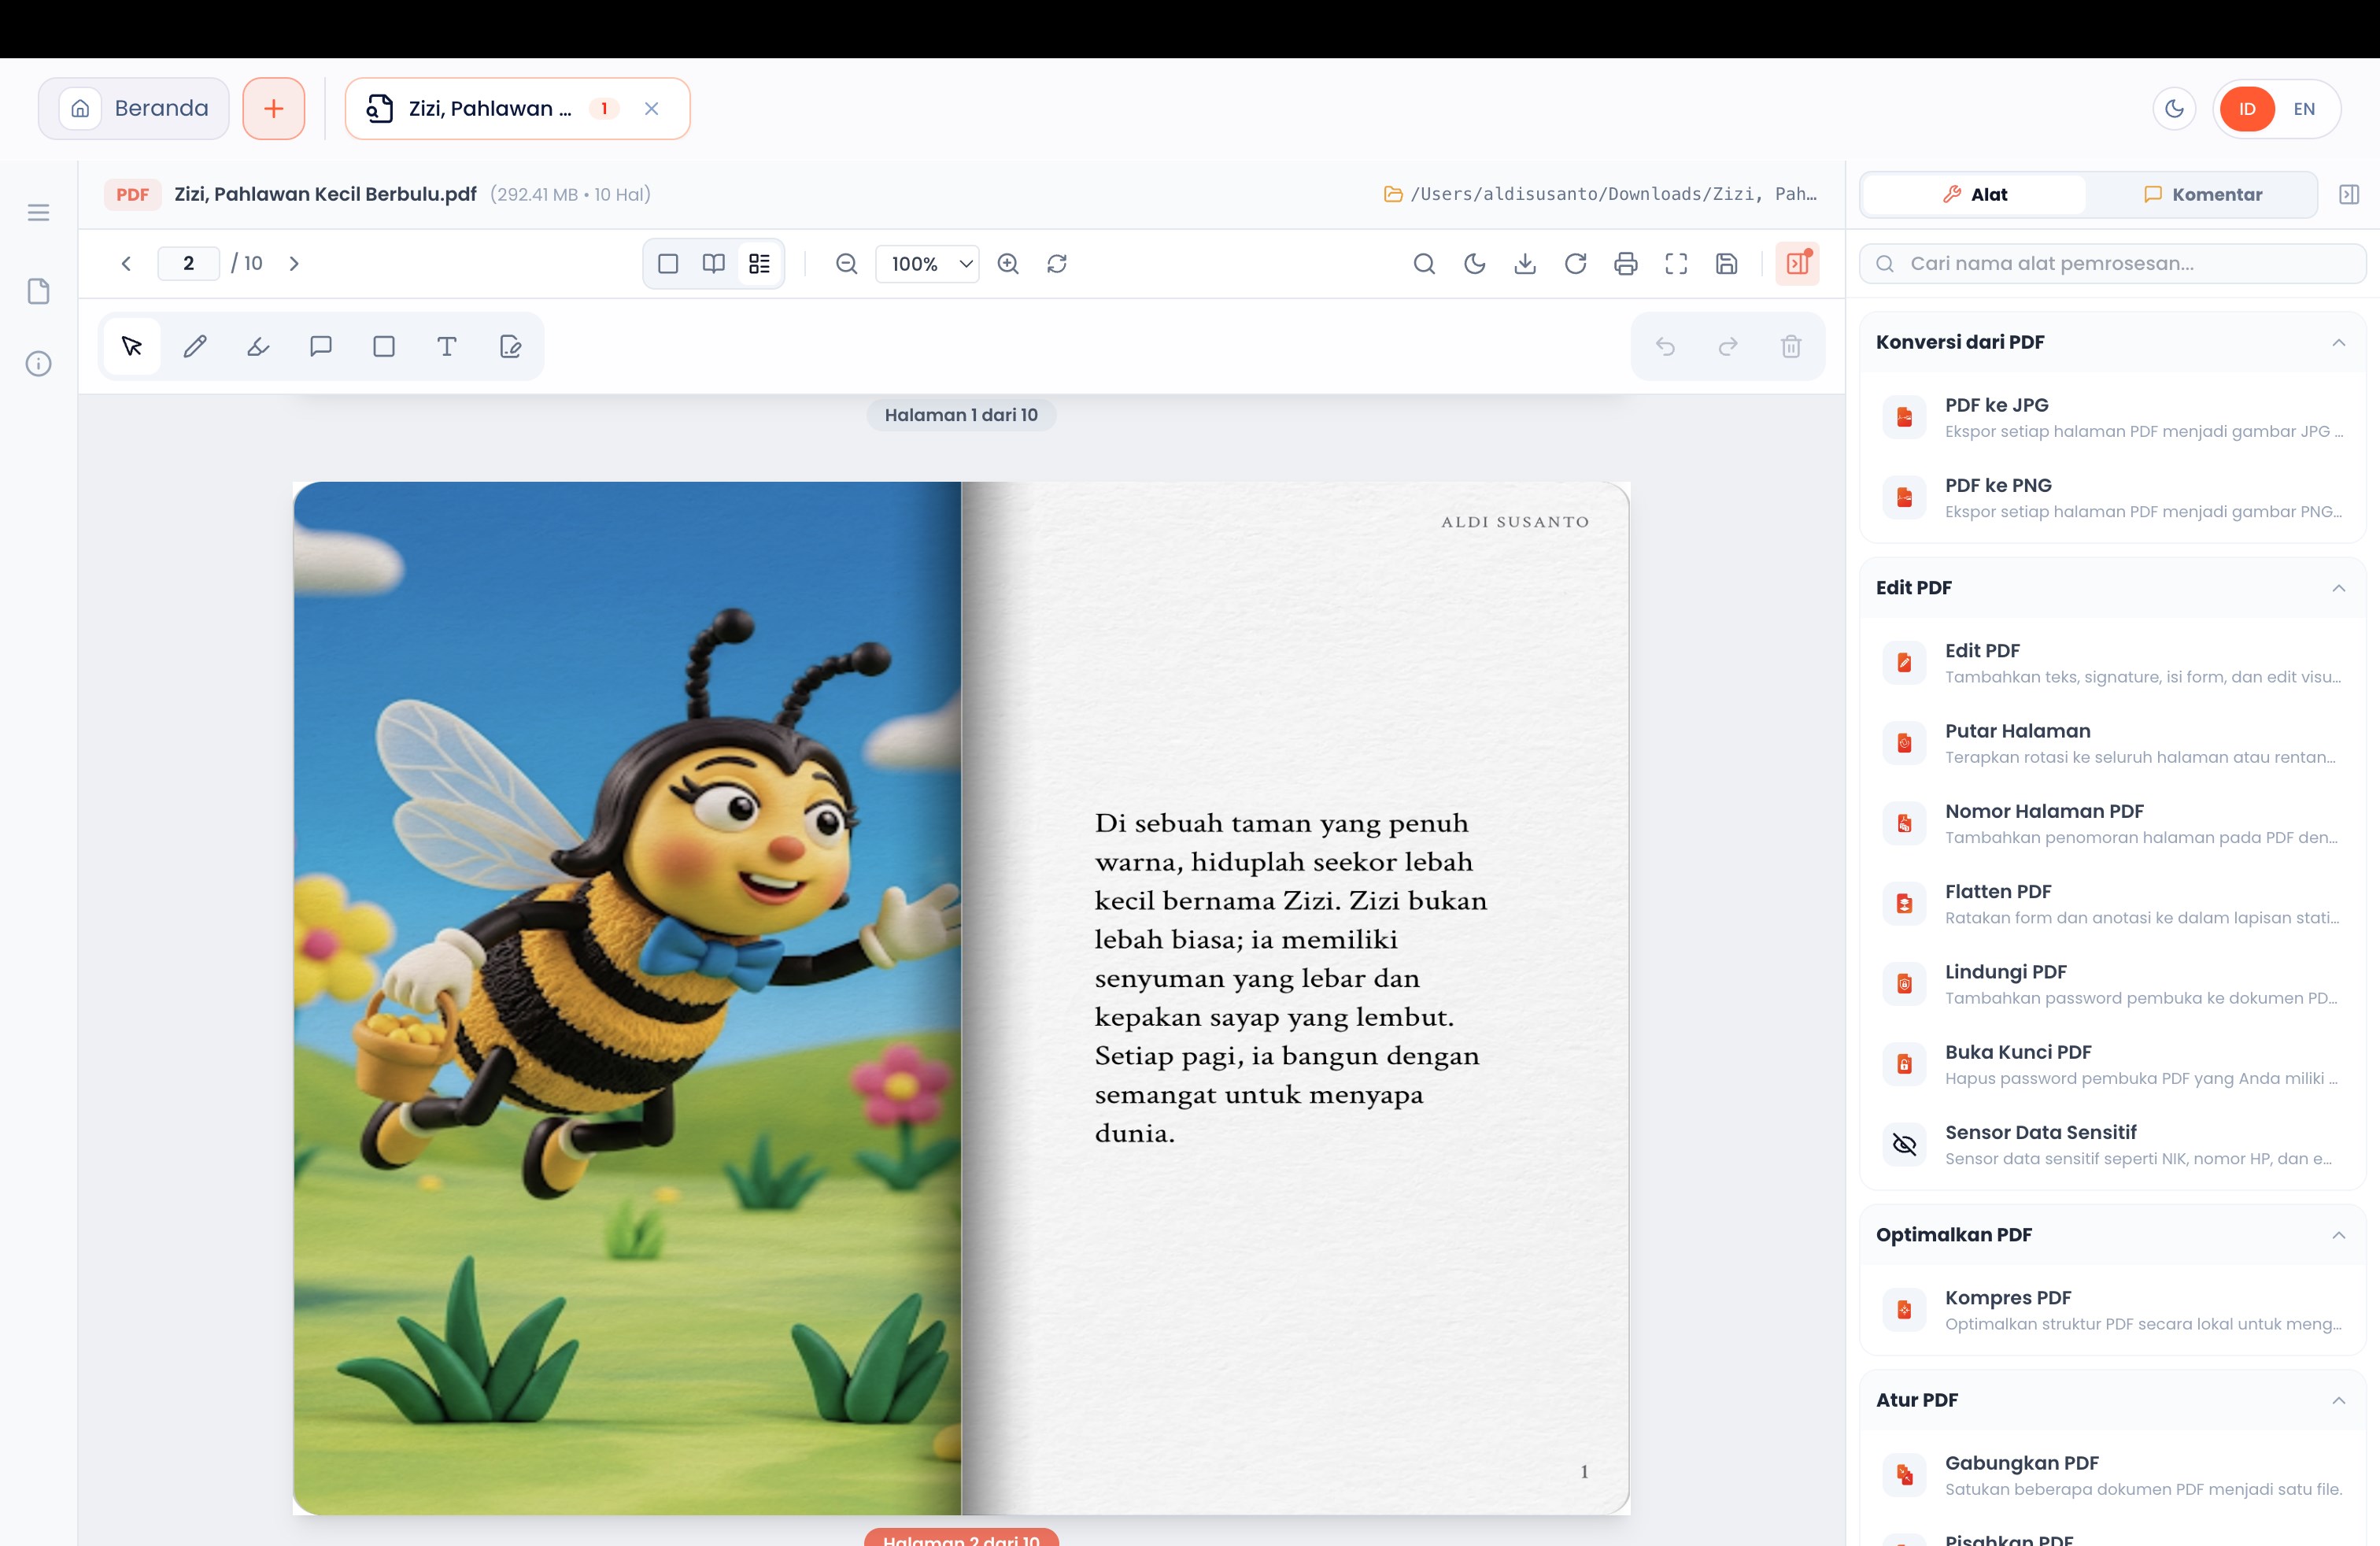Switch language to ID
The image size is (2380, 1546).
click(x=2247, y=109)
